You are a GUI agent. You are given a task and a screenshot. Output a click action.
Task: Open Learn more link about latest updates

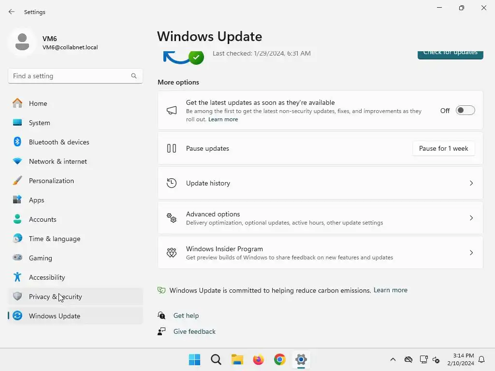[x=223, y=119]
